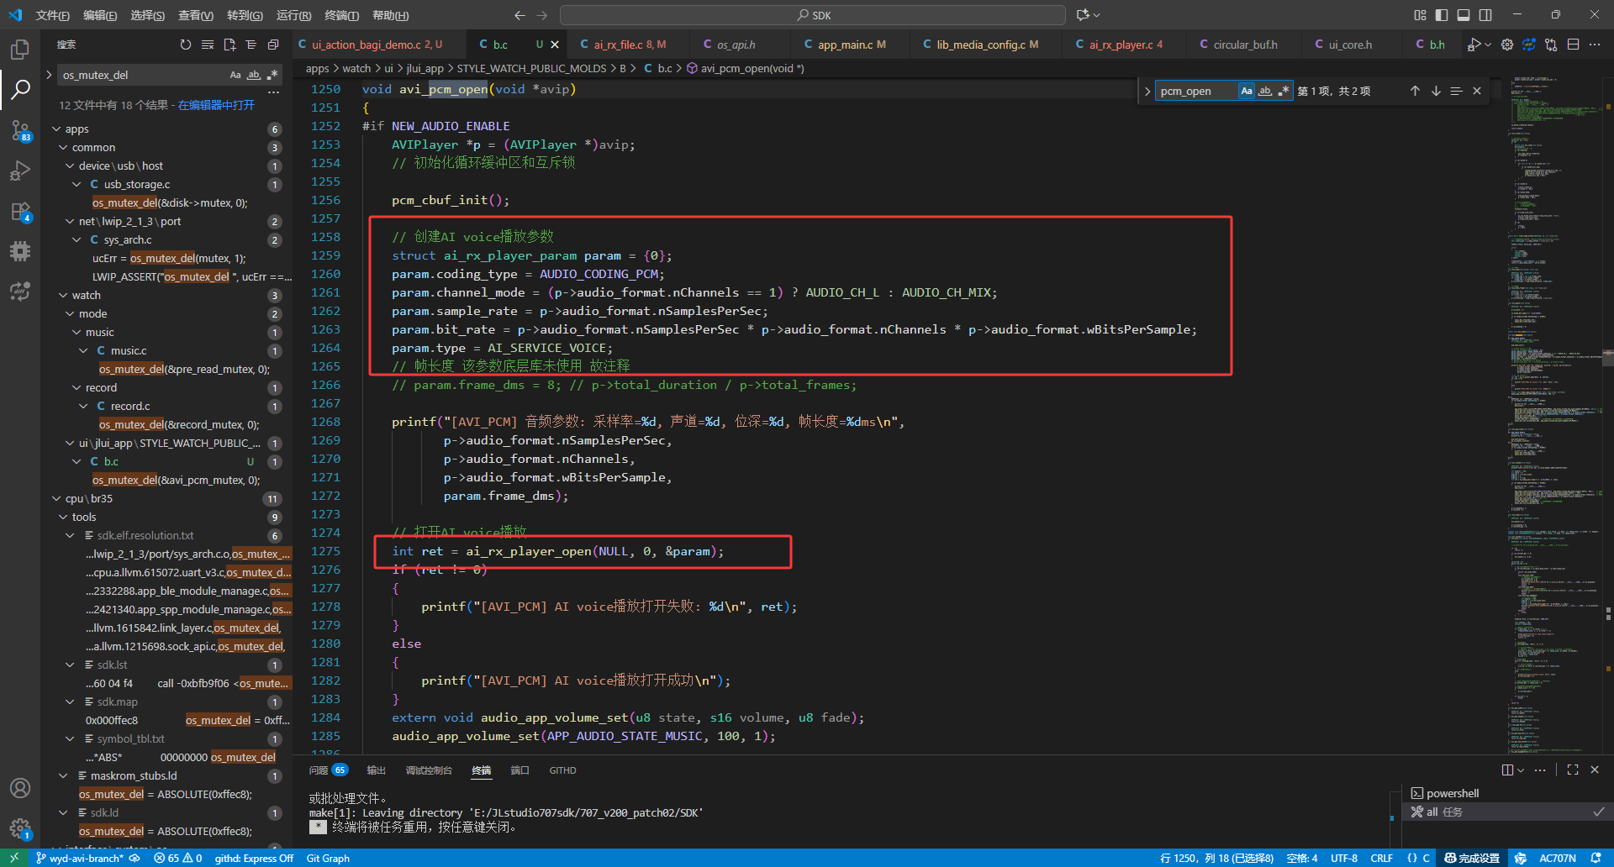Clear all search results
1614x867 pixels.
(207, 45)
